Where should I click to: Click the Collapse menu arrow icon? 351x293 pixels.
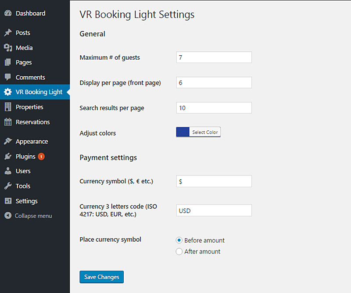pos(8,215)
